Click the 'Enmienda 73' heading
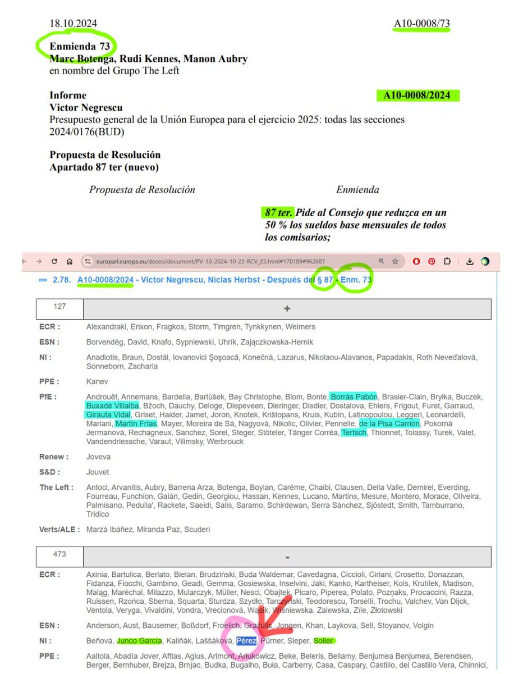523x674 pixels. point(80,47)
